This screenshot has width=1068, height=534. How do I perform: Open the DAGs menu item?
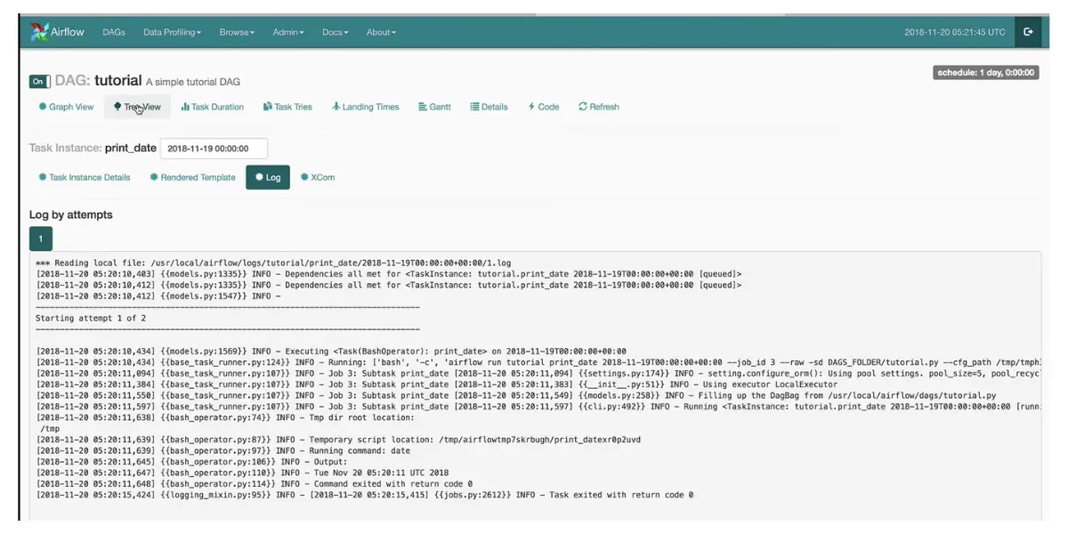point(114,32)
